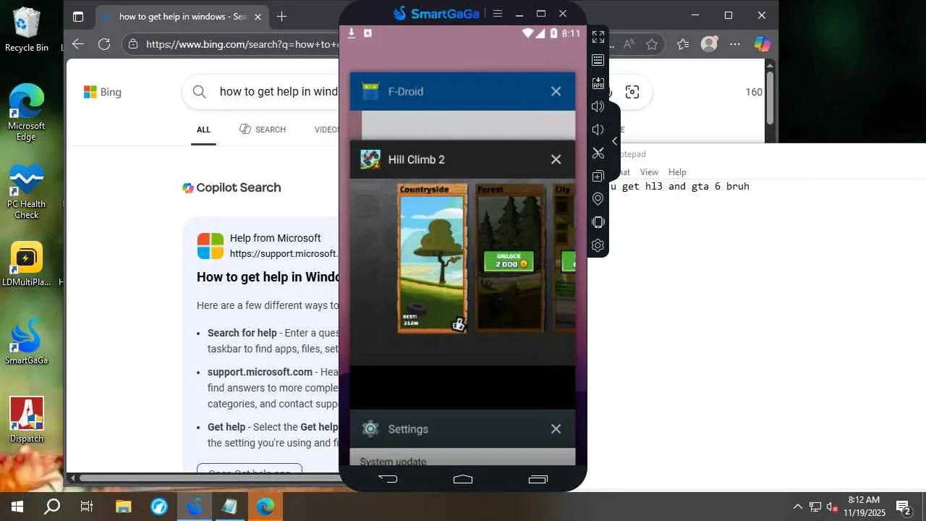Open Edge profile avatar
The height and width of the screenshot is (521, 926).
[x=709, y=44]
